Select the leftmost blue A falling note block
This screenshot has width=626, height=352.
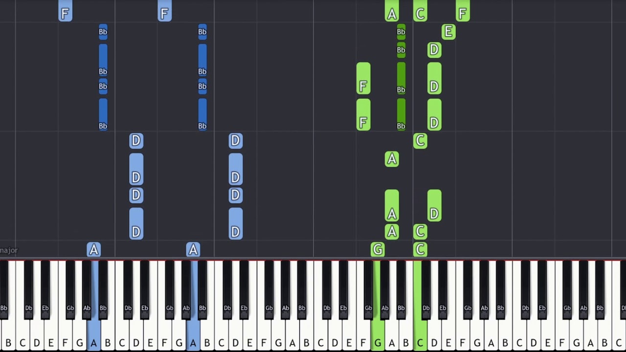point(94,250)
